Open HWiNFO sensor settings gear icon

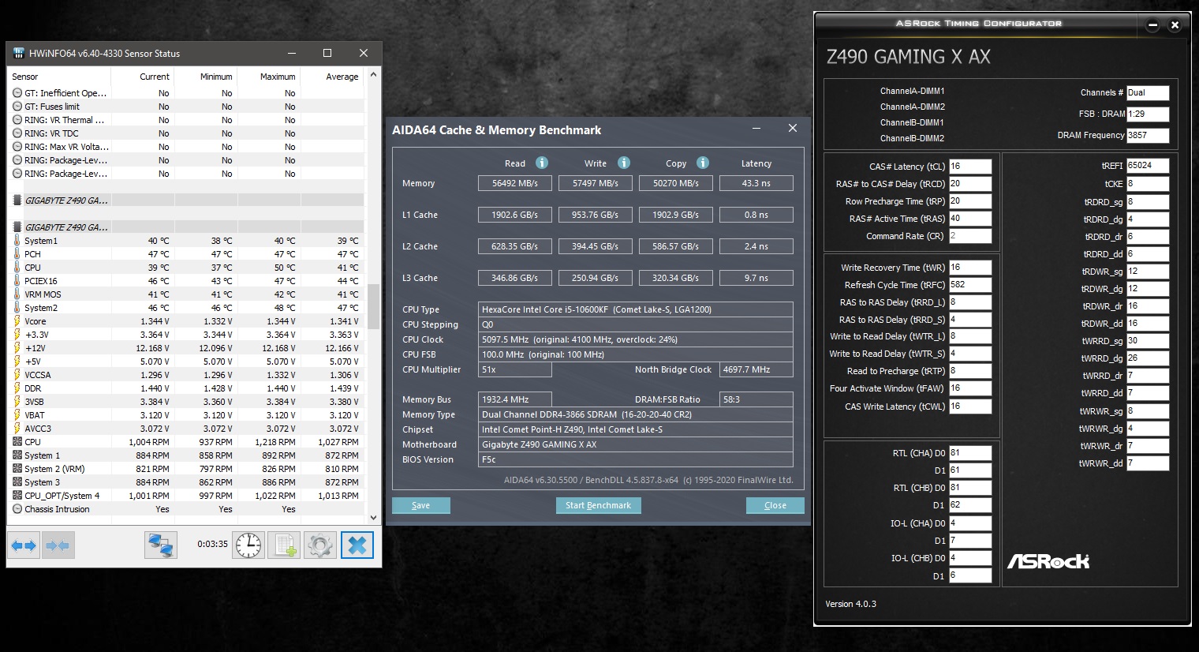pos(319,545)
